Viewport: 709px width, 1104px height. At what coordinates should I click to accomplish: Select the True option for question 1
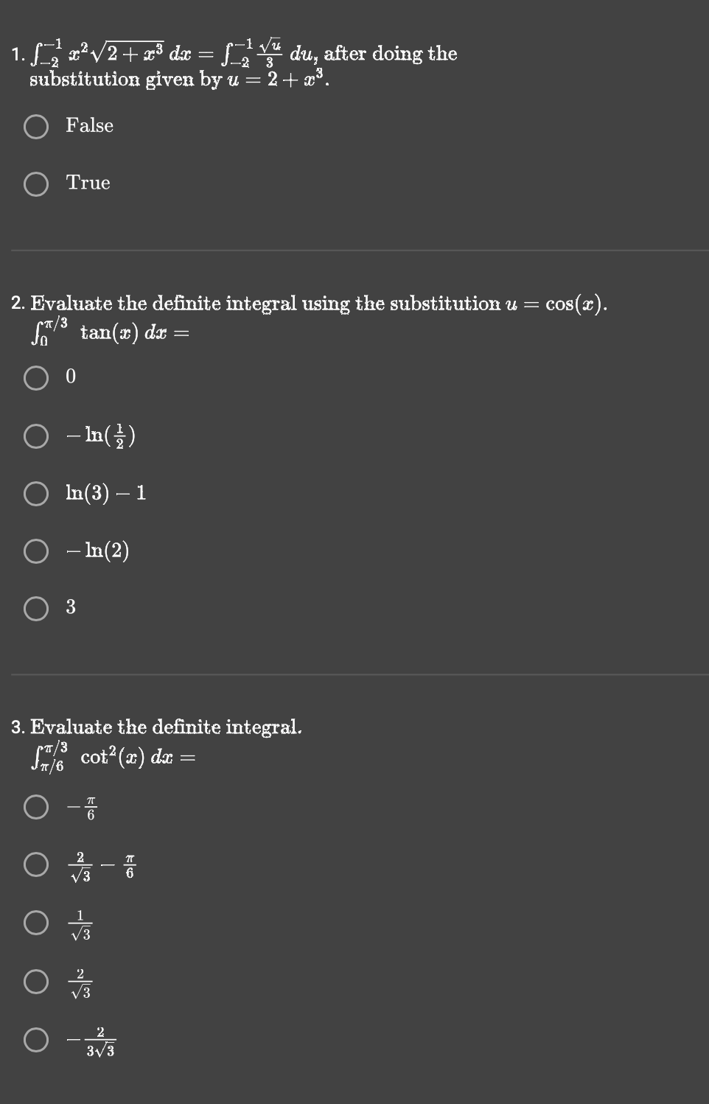[x=35, y=184]
